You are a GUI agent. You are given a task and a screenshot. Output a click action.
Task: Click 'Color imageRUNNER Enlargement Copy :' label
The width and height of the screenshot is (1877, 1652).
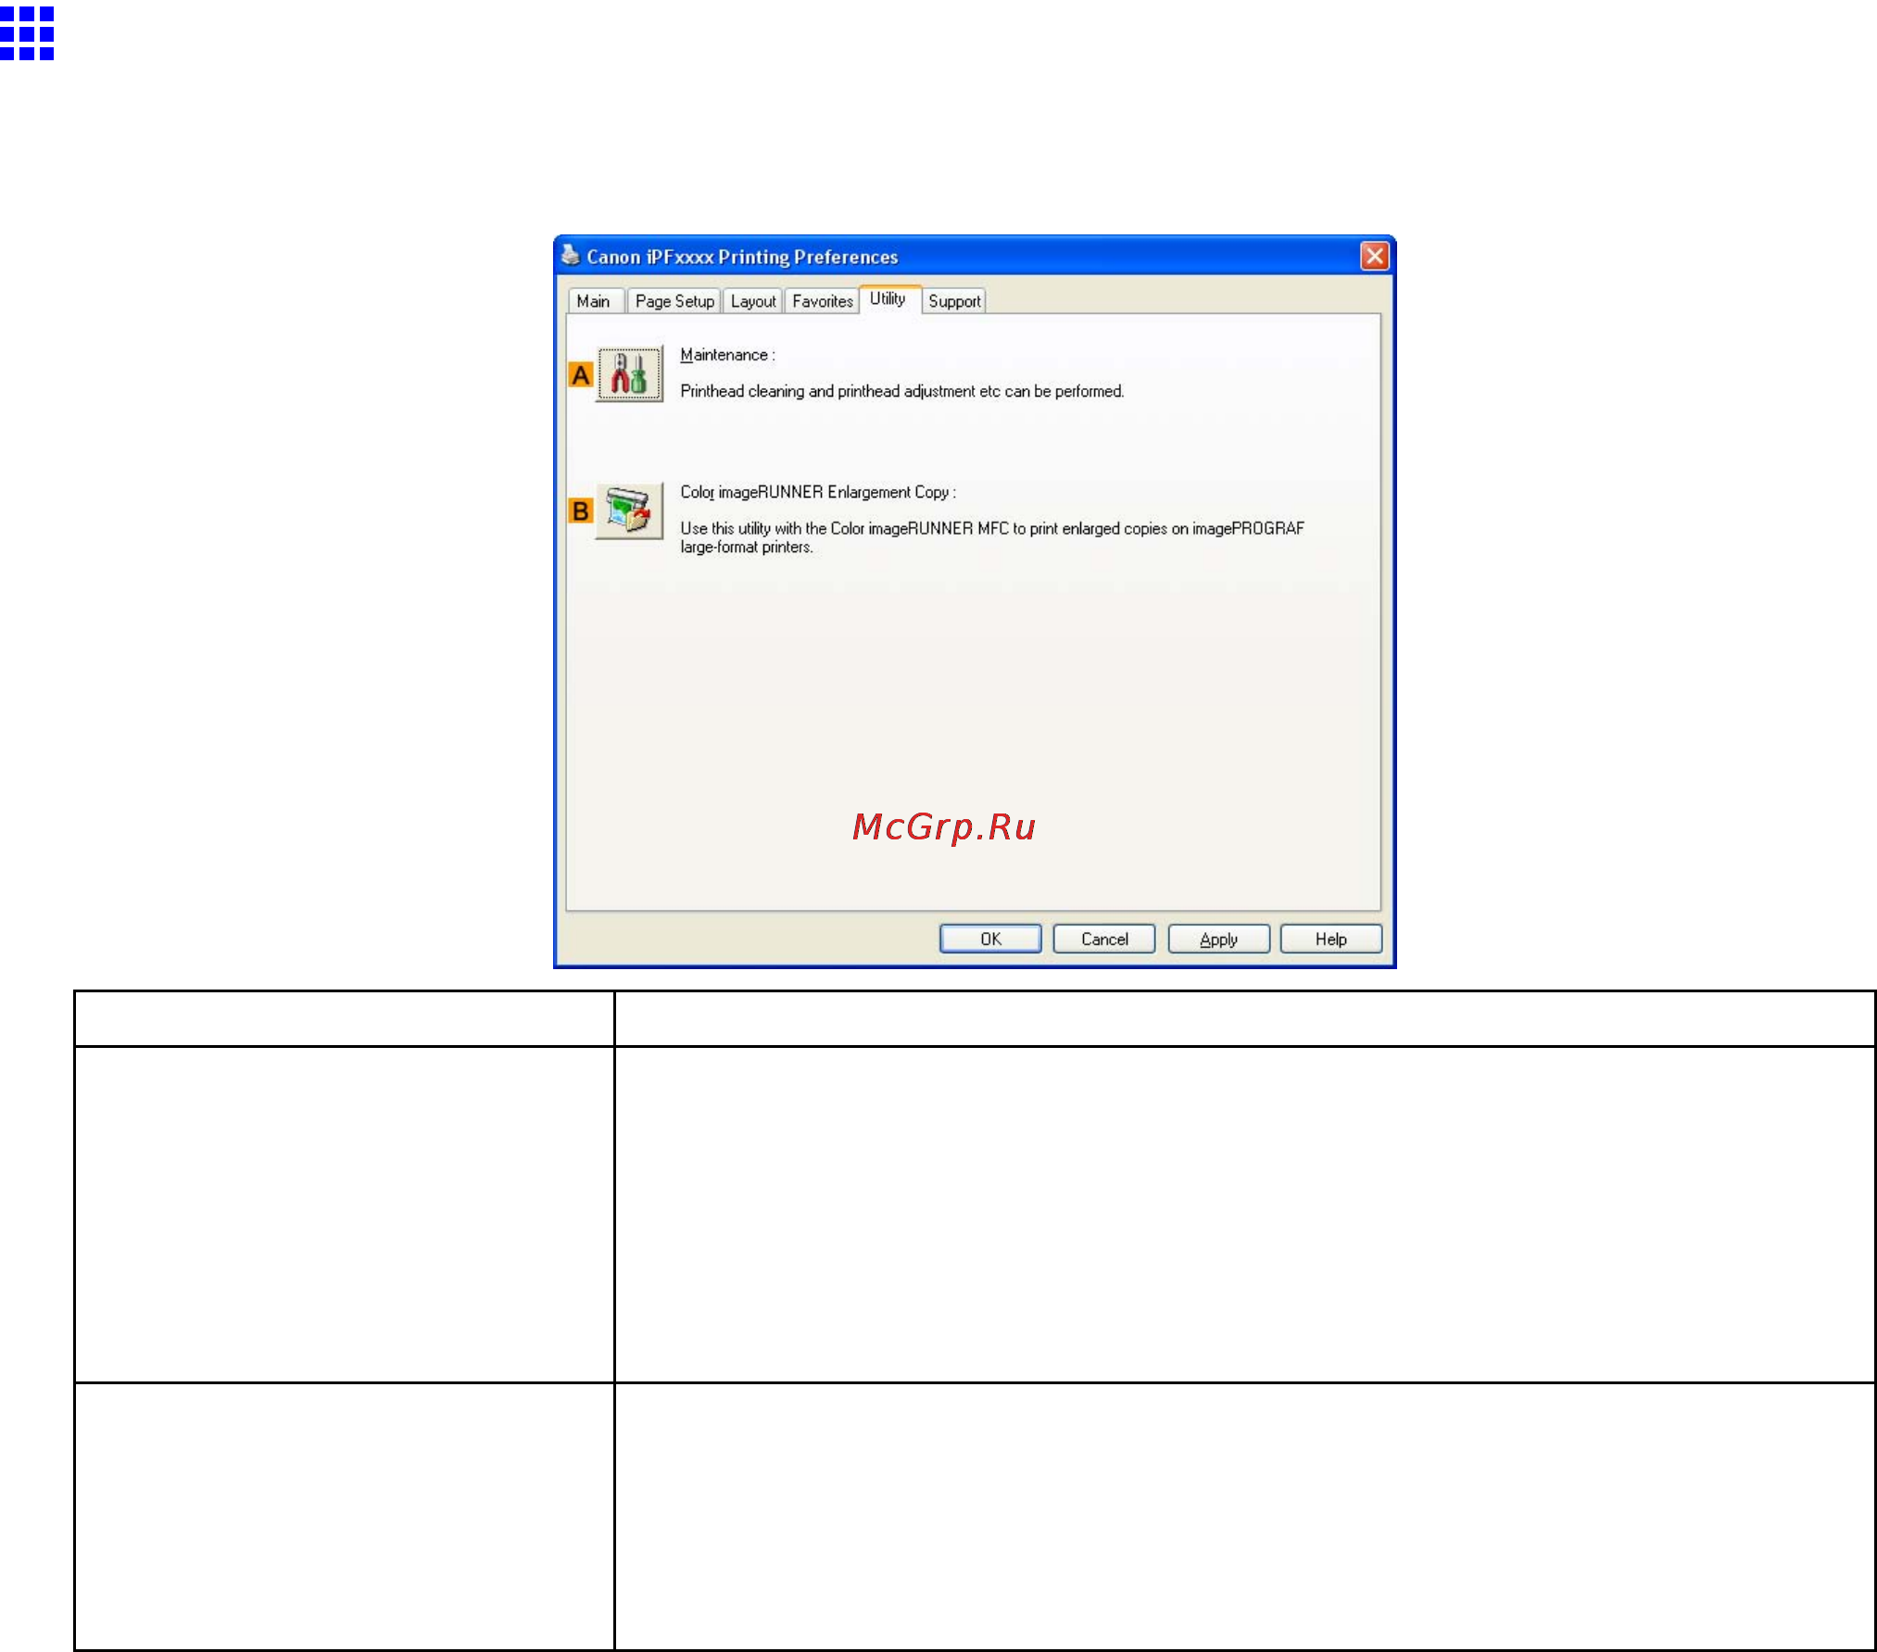tap(818, 492)
